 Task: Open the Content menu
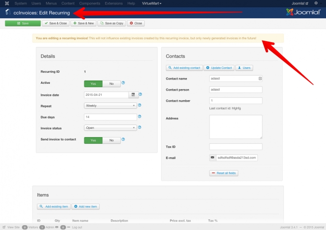[x=68, y=3]
